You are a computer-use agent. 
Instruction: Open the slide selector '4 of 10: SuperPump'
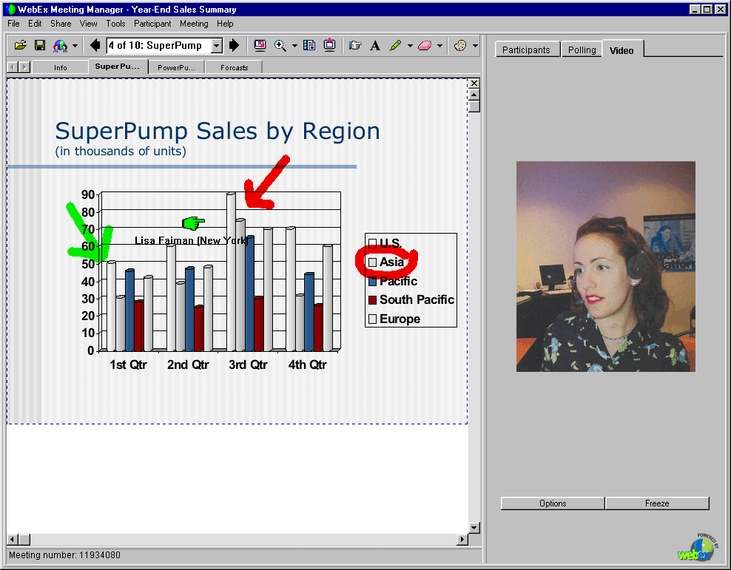(x=164, y=45)
